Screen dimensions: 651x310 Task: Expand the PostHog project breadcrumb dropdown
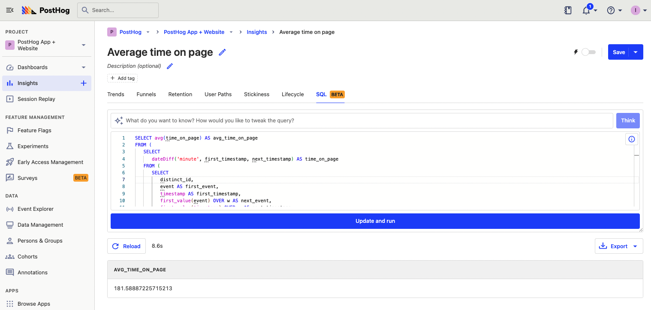[148, 32]
